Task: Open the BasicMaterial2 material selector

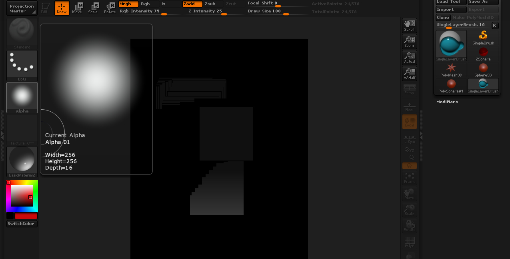Action: click(x=22, y=162)
